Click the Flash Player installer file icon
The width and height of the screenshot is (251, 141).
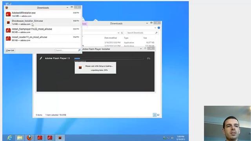click(x=8, y=31)
